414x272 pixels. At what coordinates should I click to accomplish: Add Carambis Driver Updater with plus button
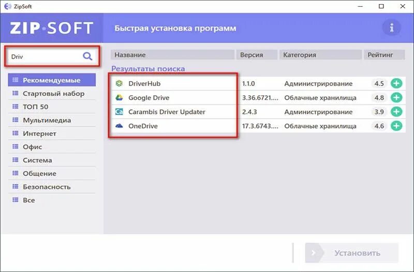[x=396, y=112]
